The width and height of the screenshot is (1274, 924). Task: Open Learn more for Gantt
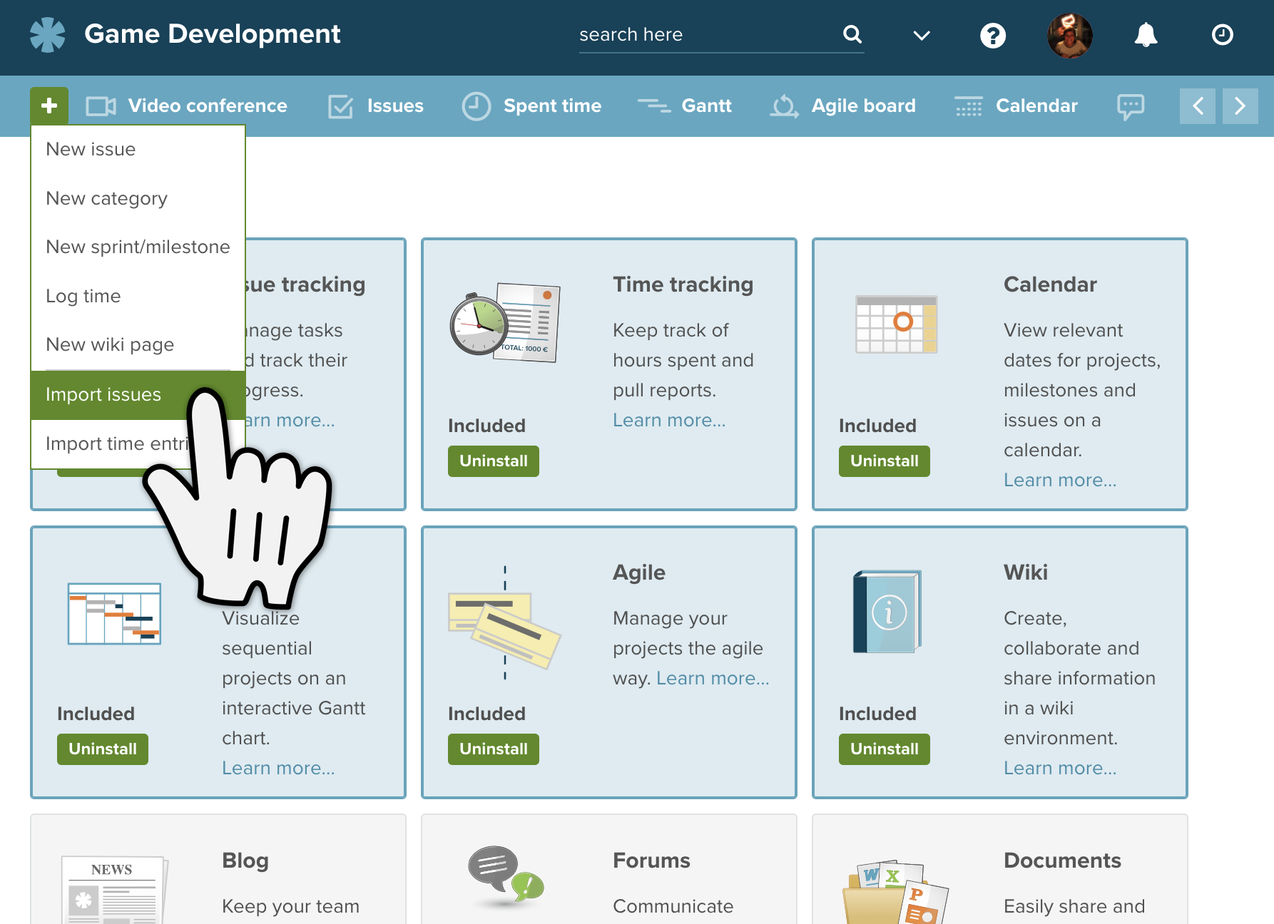(278, 769)
